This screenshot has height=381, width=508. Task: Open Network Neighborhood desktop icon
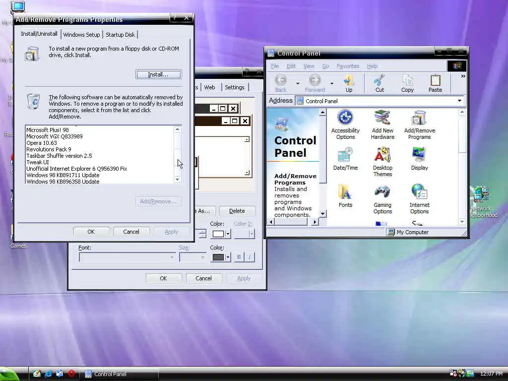(482, 202)
